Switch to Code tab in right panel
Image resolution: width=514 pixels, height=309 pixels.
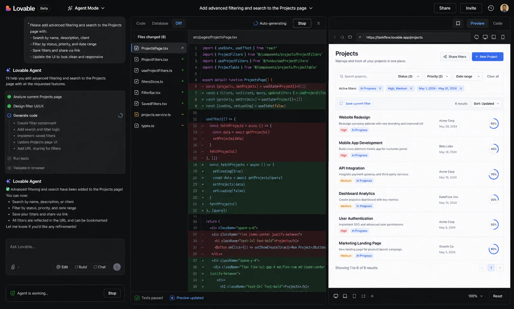pyautogui.click(x=497, y=23)
